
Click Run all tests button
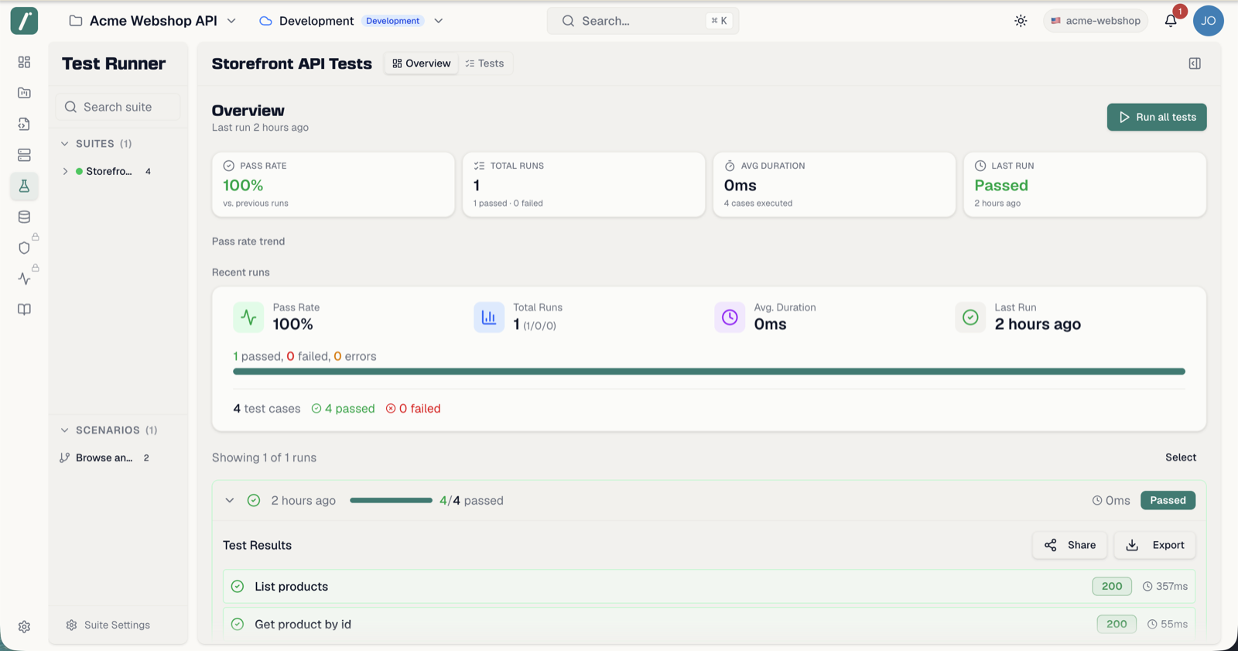click(1157, 117)
